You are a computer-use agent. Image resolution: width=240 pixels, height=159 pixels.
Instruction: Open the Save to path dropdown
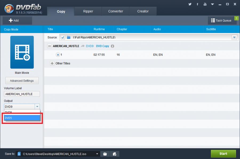(x=97, y=154)
